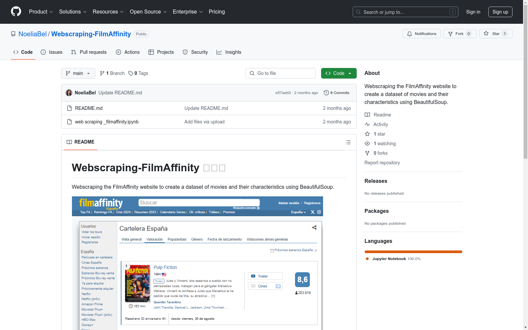Click the scrollbar down arrow

525,327
